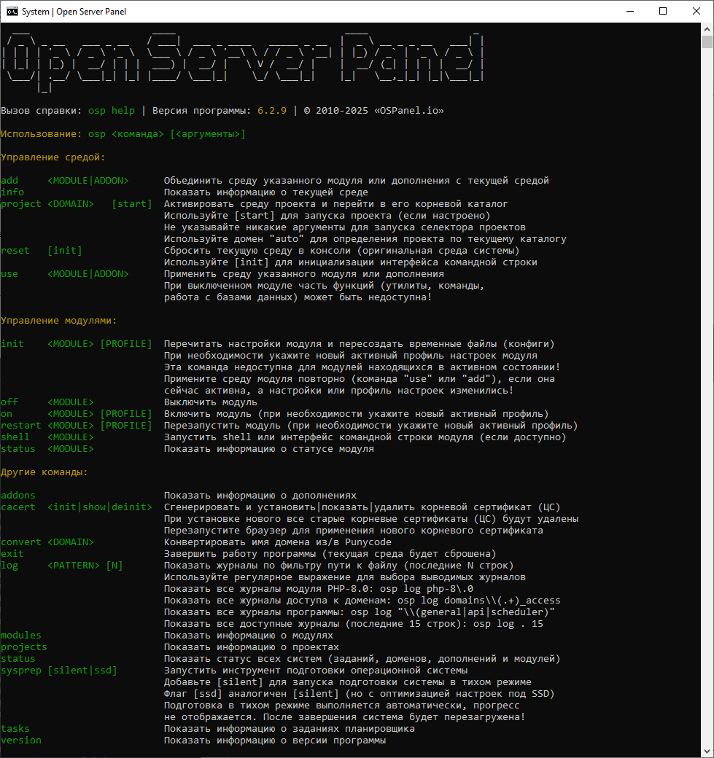
Task: Minimize the Open Server Panel window
Action: [x=630, y=11]
